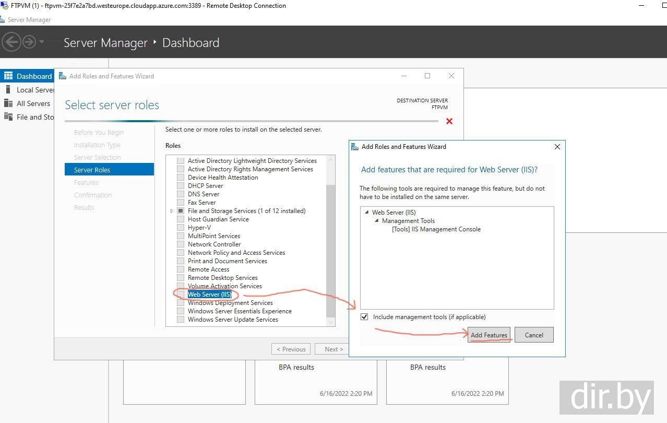Viewport: 667px width, 423px height.
Task: Enable the Hyper-V role checkbox
Action: [x=181, y=228]
